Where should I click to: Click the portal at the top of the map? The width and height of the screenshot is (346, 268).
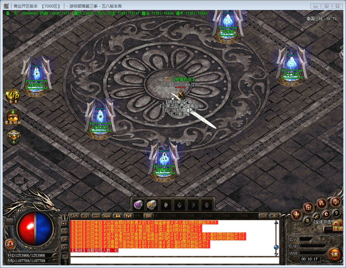point(228,26)
